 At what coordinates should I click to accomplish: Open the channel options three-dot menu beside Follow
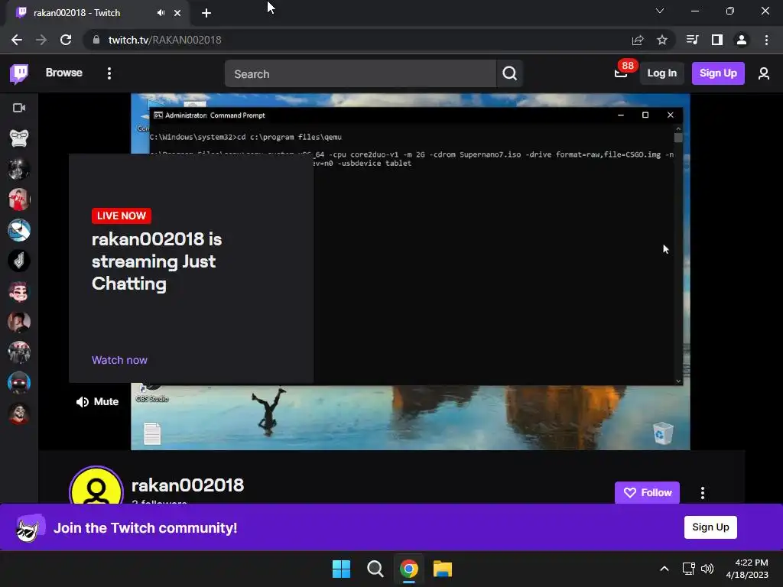[702, 493]
